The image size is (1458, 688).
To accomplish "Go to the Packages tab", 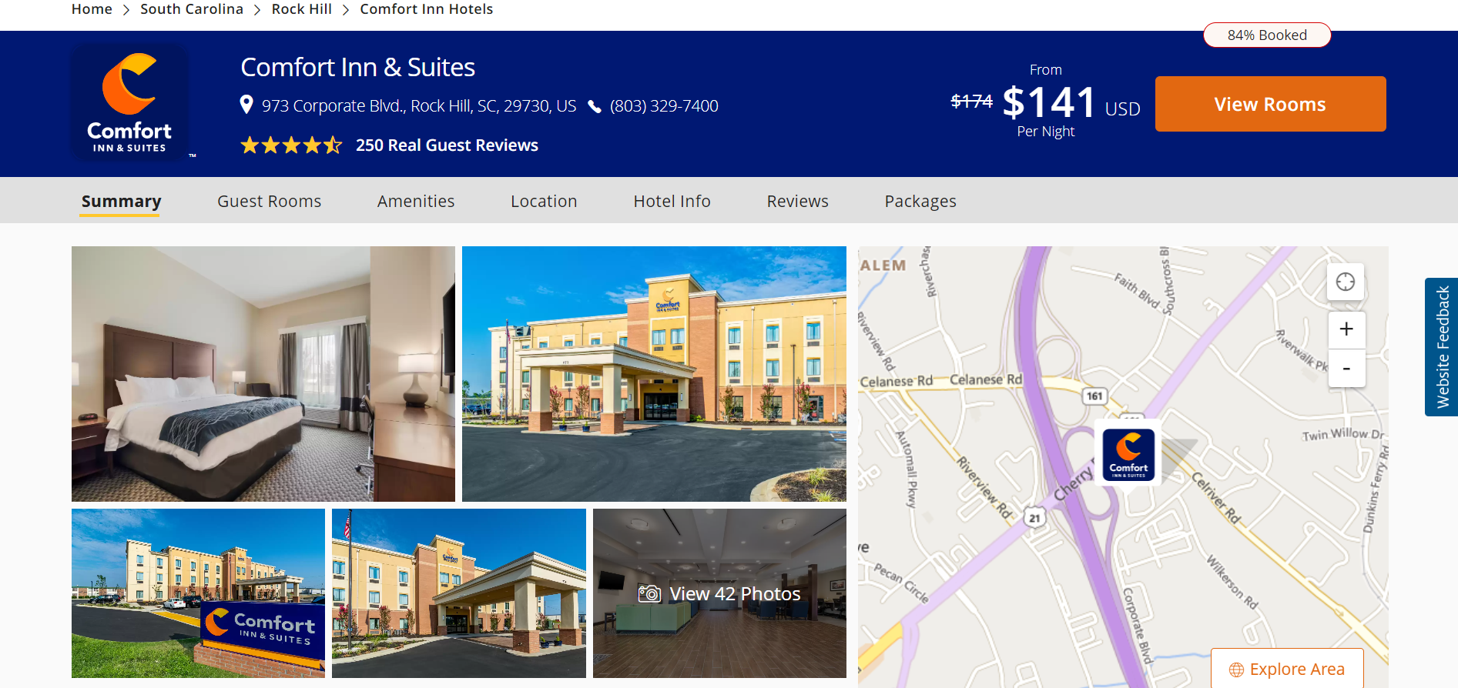I will click(920, 201).
